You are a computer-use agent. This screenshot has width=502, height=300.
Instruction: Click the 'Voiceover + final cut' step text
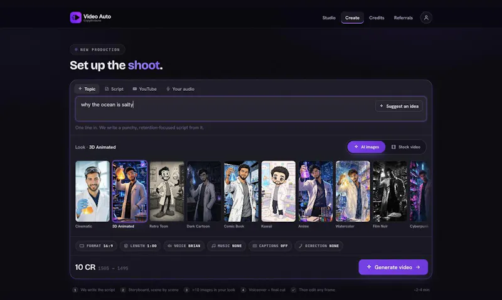coord(267,290)
